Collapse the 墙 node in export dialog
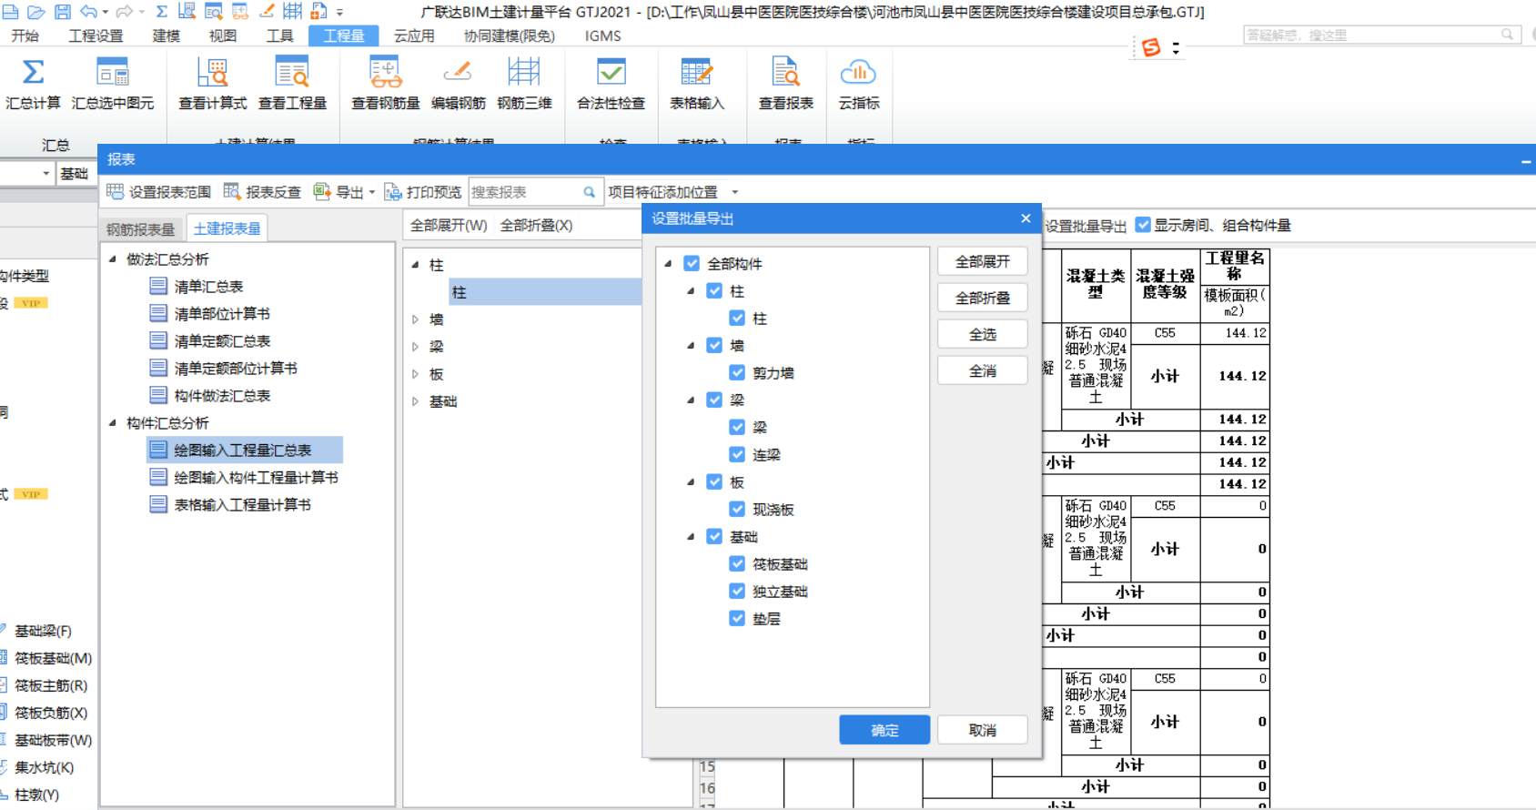The image size is (1536, 810). click(691, 345)
